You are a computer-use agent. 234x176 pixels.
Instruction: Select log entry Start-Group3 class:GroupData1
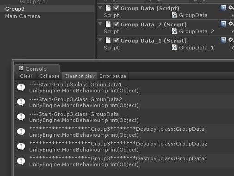click(124, 87)
